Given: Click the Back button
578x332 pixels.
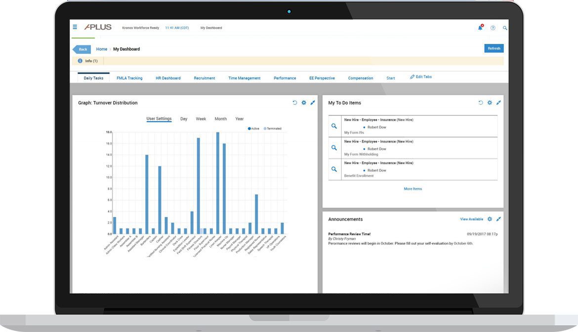Looking at the screenshot, I should coord(82,49).
